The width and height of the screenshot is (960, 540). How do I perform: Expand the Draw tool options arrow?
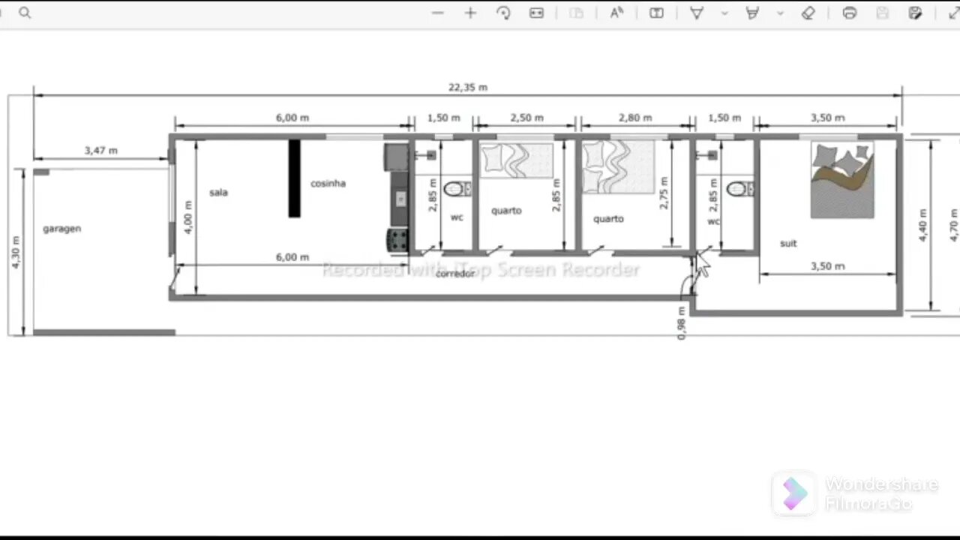[x=724, y=13]
